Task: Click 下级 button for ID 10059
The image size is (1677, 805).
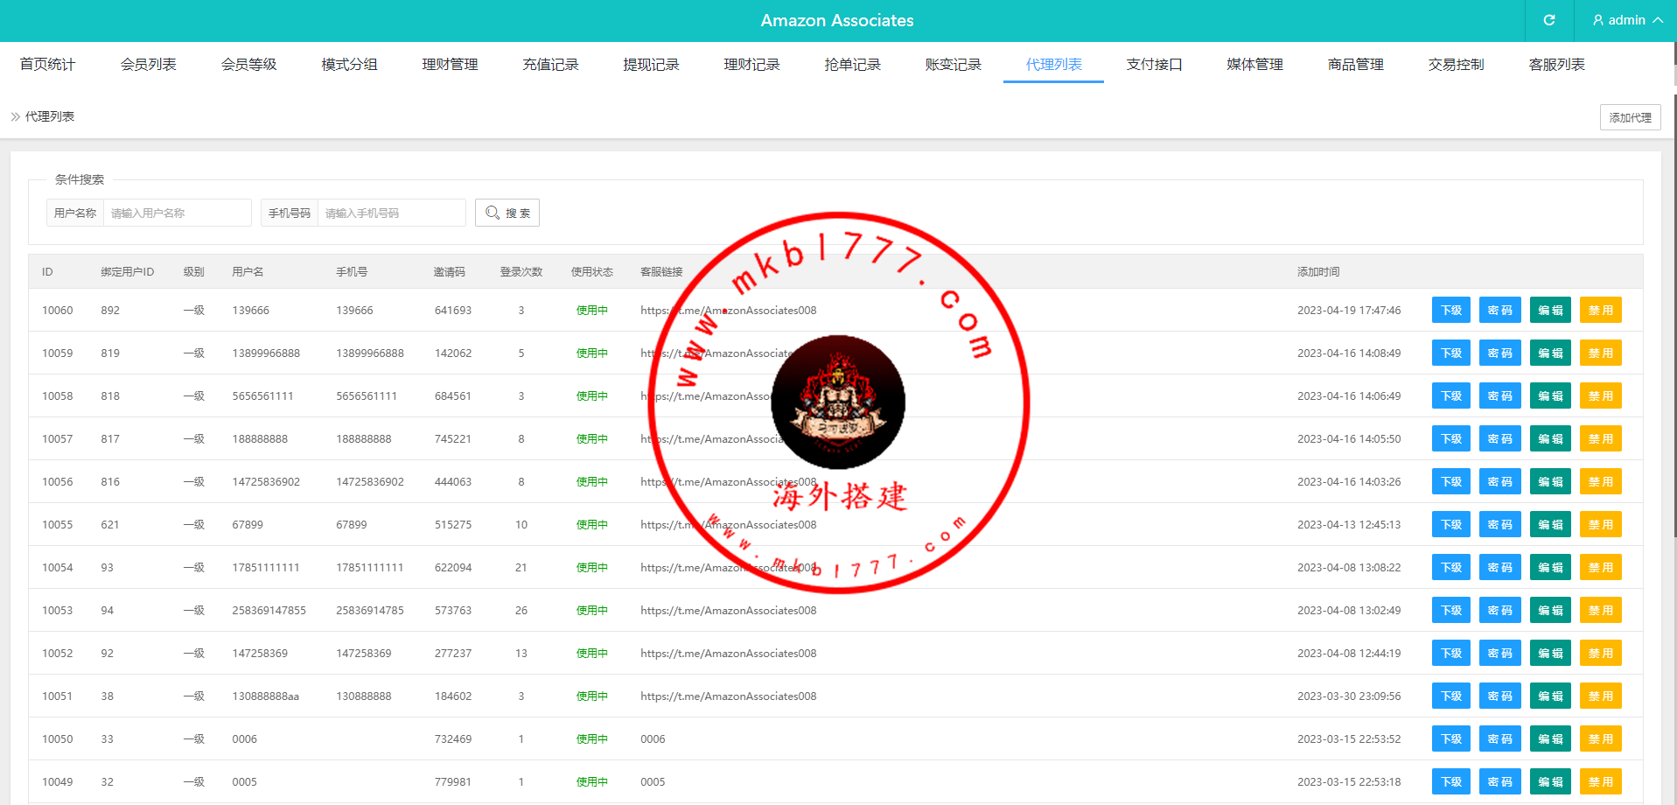Action: (1451, 353)
